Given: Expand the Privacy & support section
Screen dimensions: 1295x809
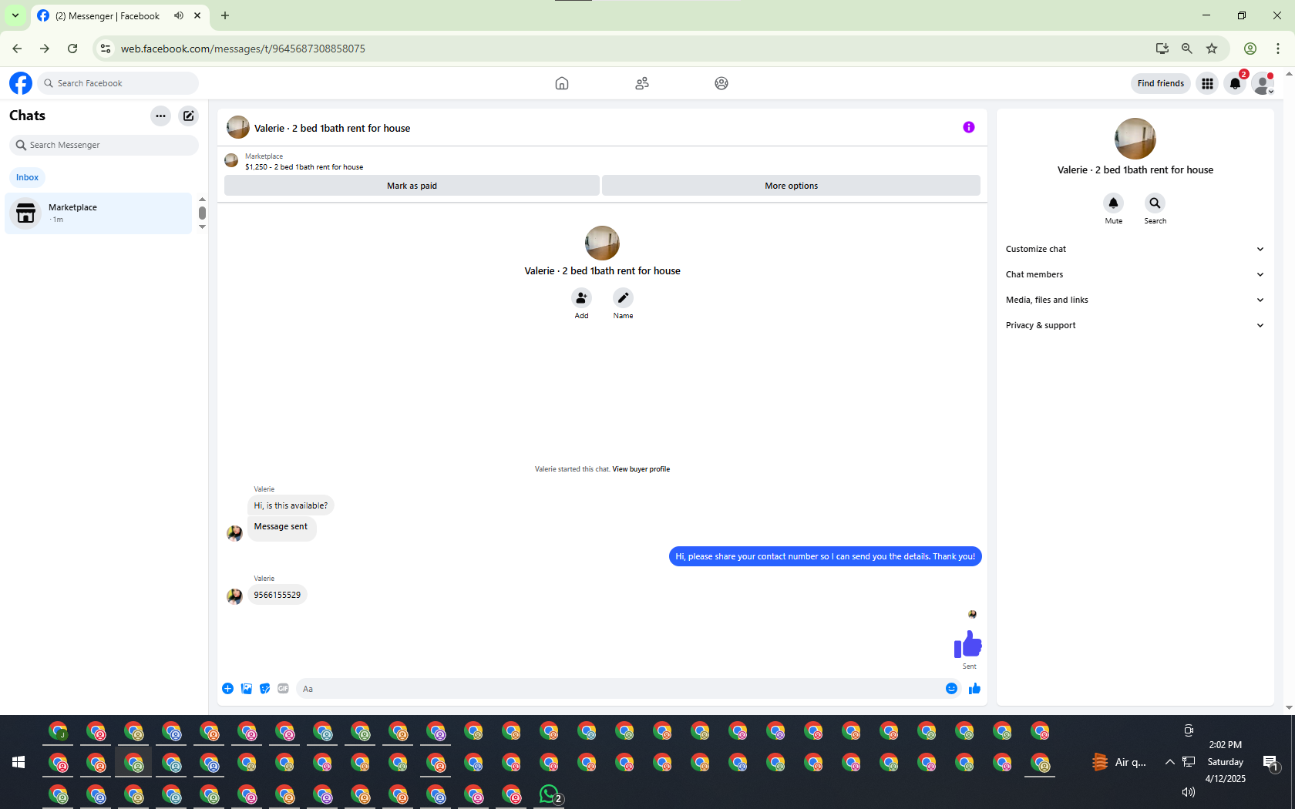Looking at the screenshot, I should pyautogui.click(x=1135, y=325).
